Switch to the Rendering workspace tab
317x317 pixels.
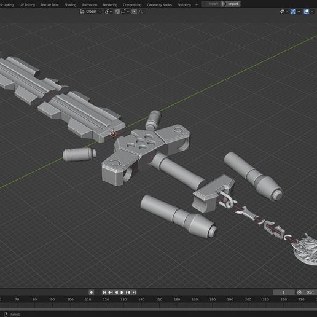pos(110,5)
